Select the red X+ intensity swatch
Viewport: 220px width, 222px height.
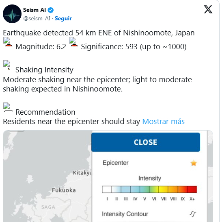tap(192, 189)
